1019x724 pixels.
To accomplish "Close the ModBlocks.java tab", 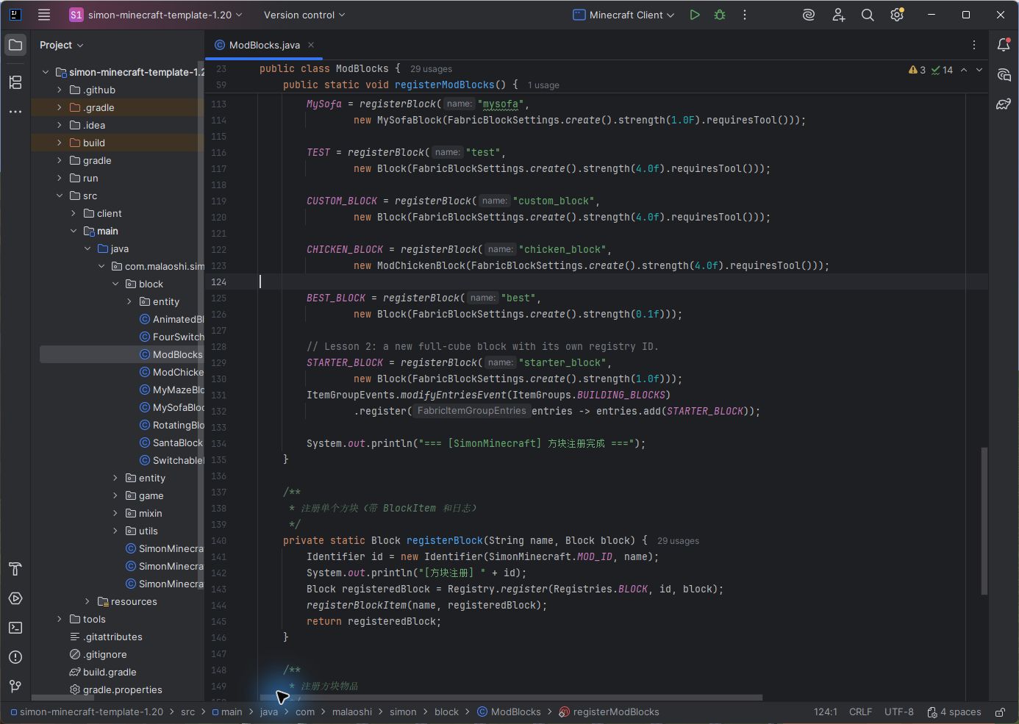I will point(311,45).
